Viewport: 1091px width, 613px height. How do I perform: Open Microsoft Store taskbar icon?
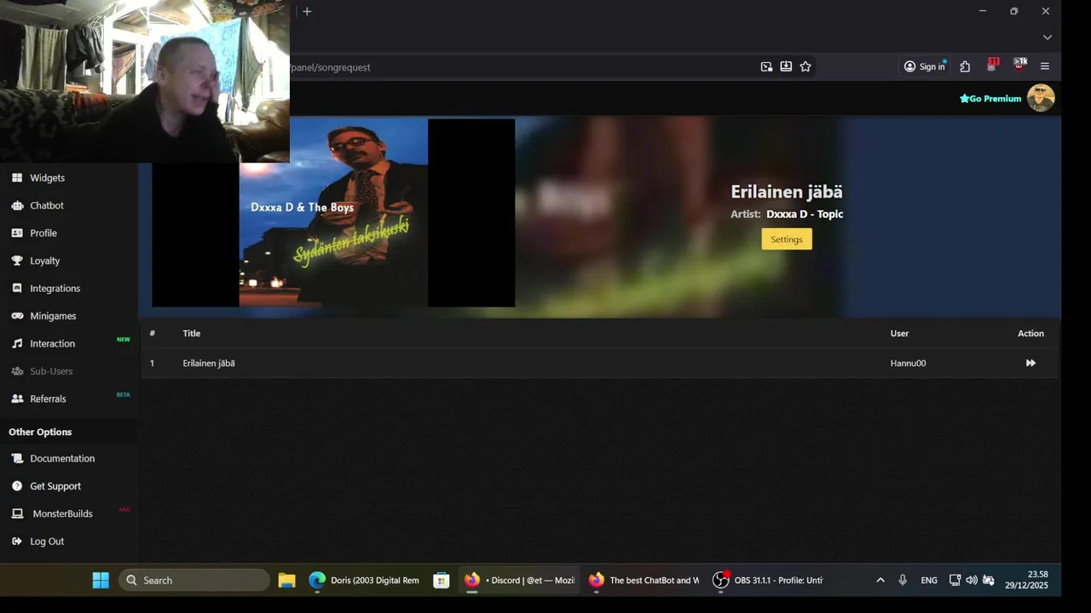tap(441, 581)
